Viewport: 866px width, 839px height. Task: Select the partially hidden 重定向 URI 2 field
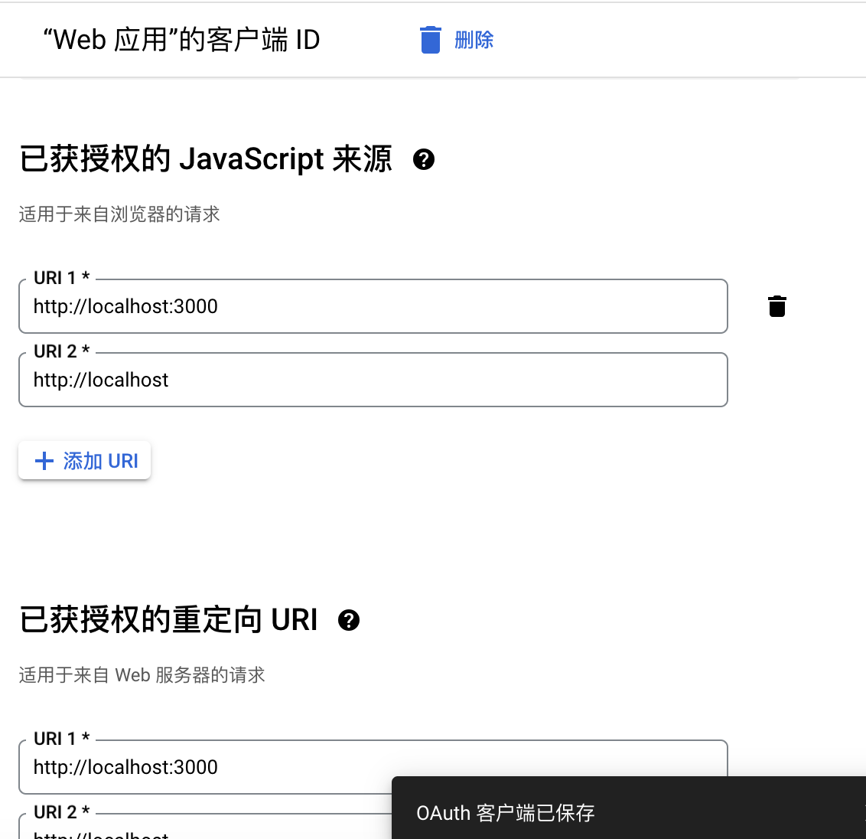tap(207, 831)
